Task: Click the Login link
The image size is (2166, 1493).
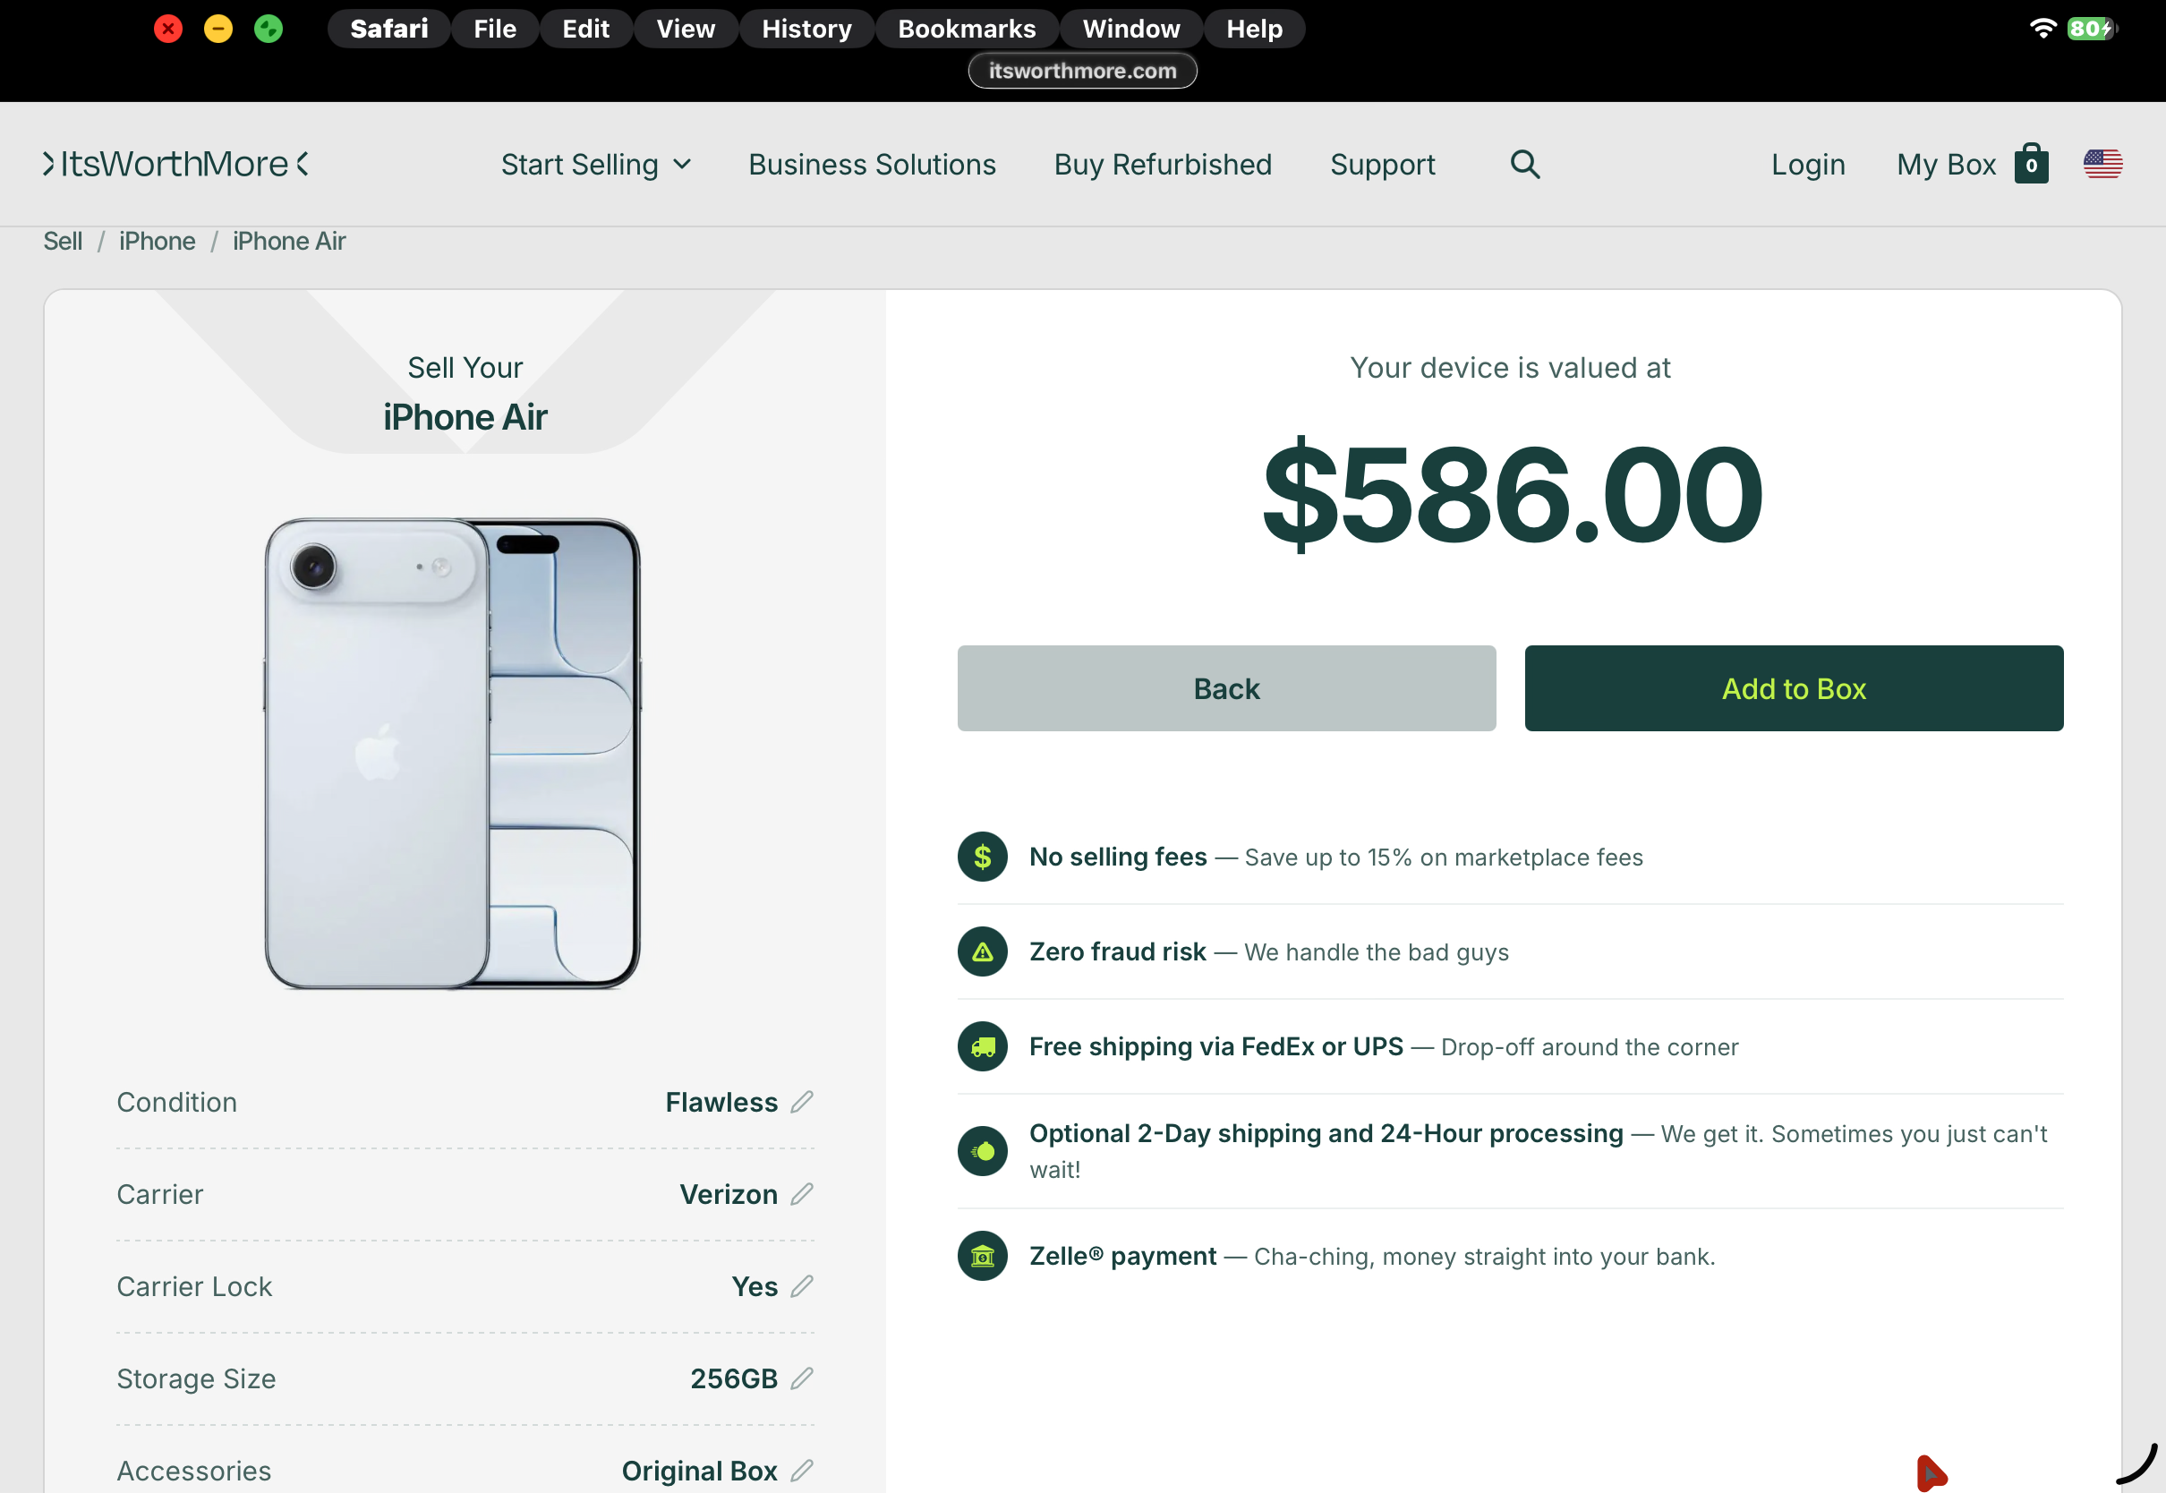Action: 1808,165
